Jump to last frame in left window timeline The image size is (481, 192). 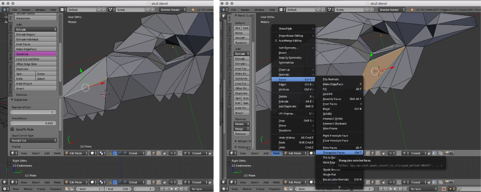coord(186,189)
